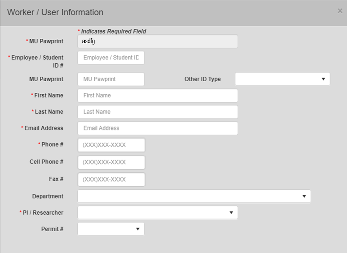347x253 pixels.
Task: Expand the Department dropdown list
Action: (x=194, y=196)
